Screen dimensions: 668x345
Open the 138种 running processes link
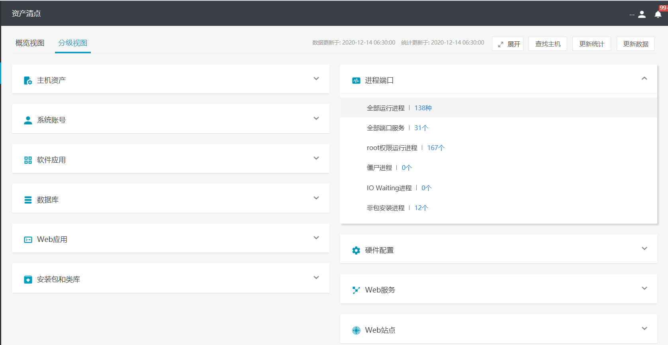click(x=423, y=108)
